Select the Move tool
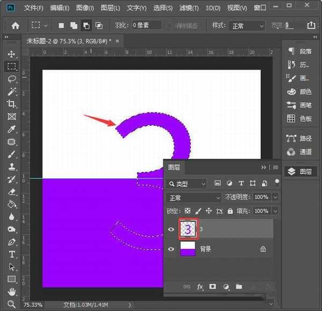 pyautogui.click(x=11, y=54)
